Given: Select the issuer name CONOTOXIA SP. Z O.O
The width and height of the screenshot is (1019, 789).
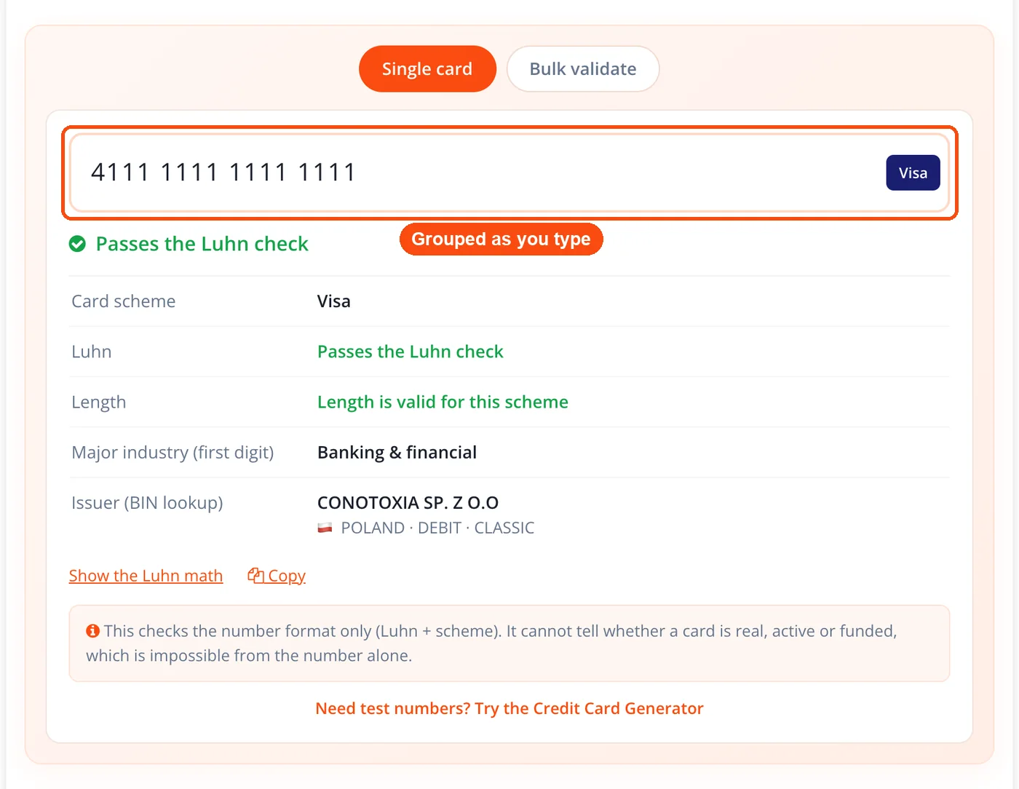Looking at the screenshot, I should tap(408, 502).
